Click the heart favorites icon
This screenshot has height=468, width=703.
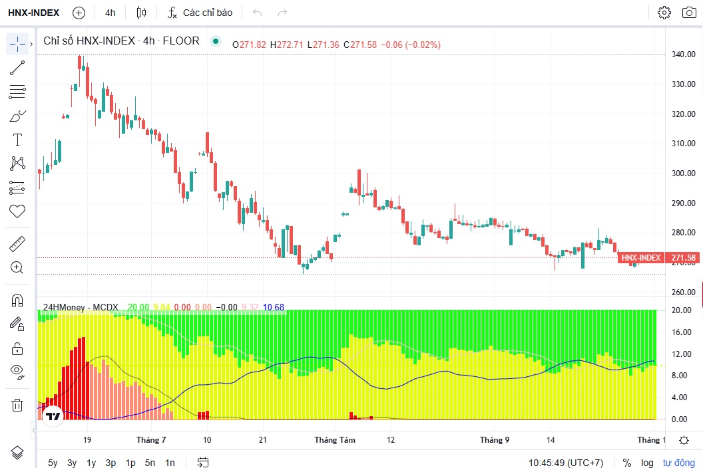(x=17, y=211)
